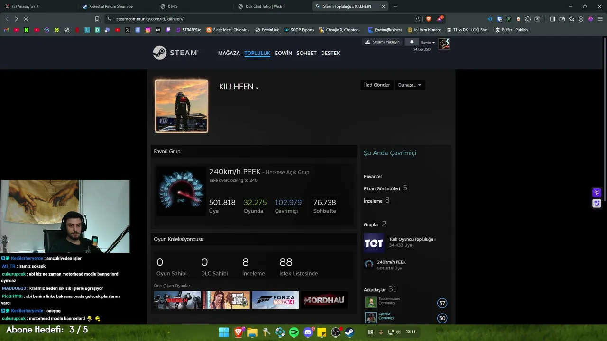Open friend CptNI2 profile
607x341 pixels.
(385, 314)
